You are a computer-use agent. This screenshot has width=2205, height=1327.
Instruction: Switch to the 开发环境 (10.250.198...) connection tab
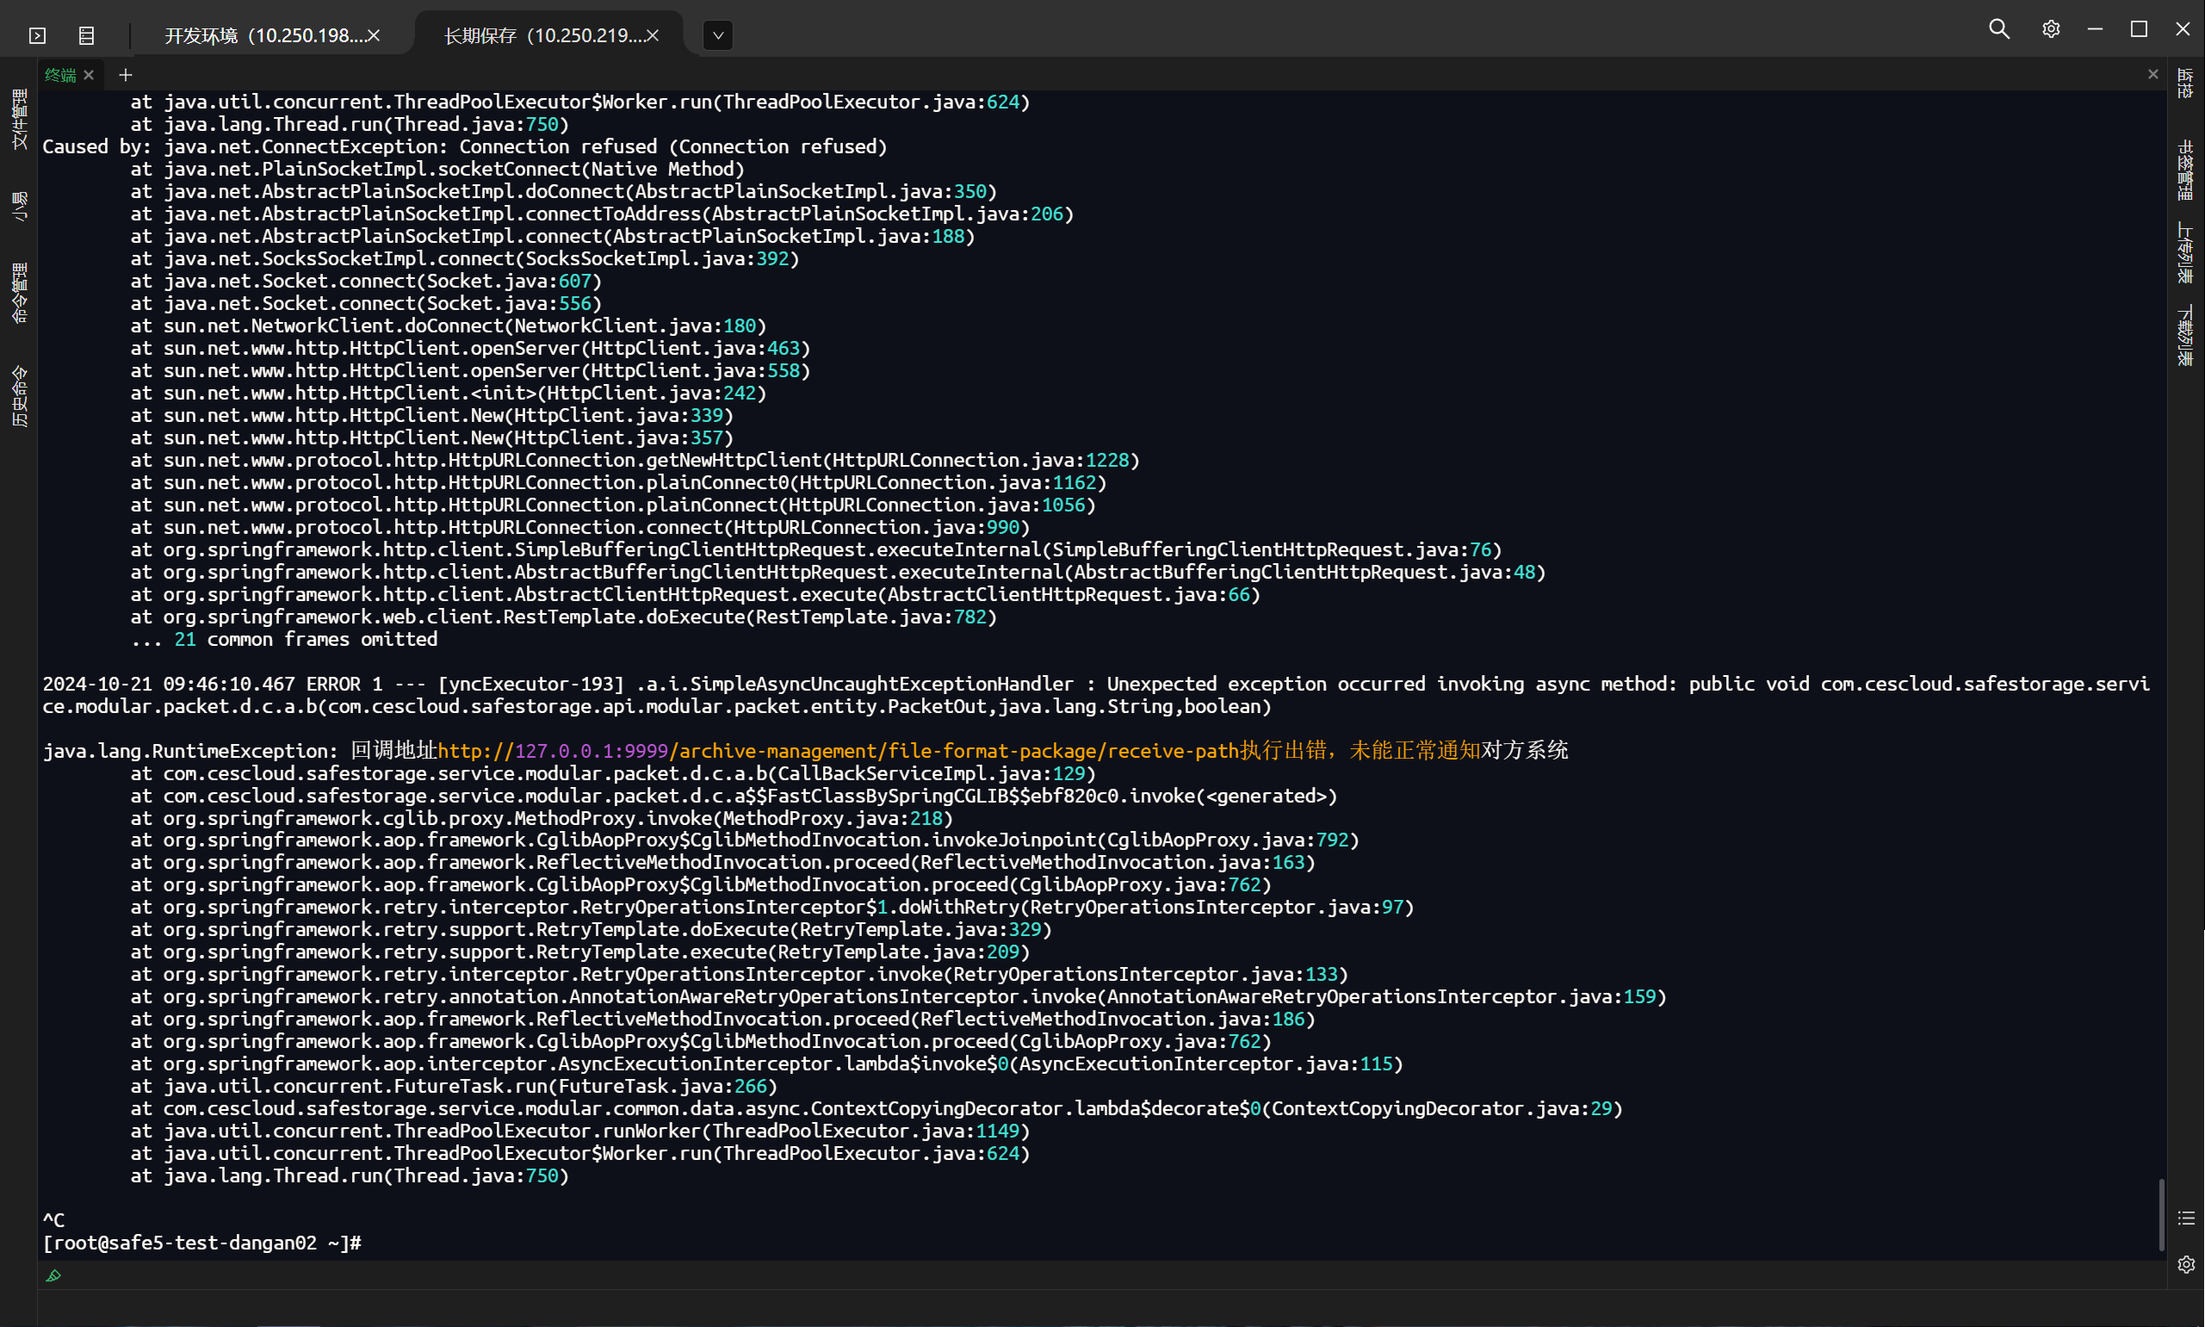(x=263, y=36)
